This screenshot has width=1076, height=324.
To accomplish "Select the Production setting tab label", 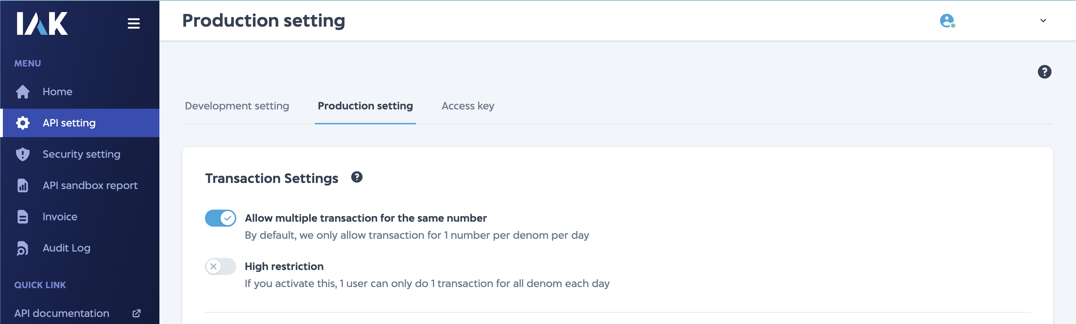I will click(x=365, y=106).
